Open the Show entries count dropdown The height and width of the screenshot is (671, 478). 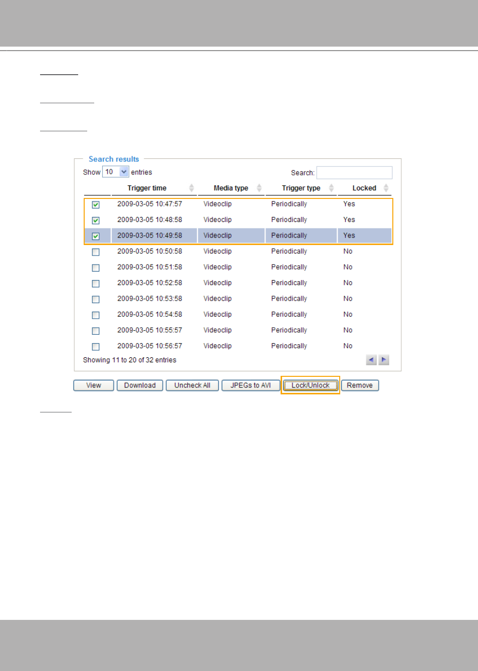[x=116, y=172]
